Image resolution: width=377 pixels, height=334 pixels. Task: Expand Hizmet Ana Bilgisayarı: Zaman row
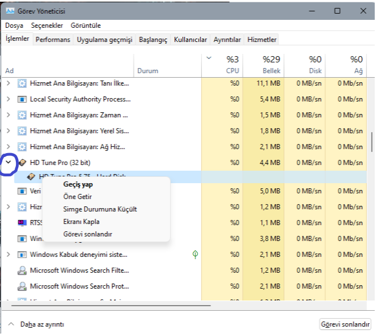tap(9, 115)
